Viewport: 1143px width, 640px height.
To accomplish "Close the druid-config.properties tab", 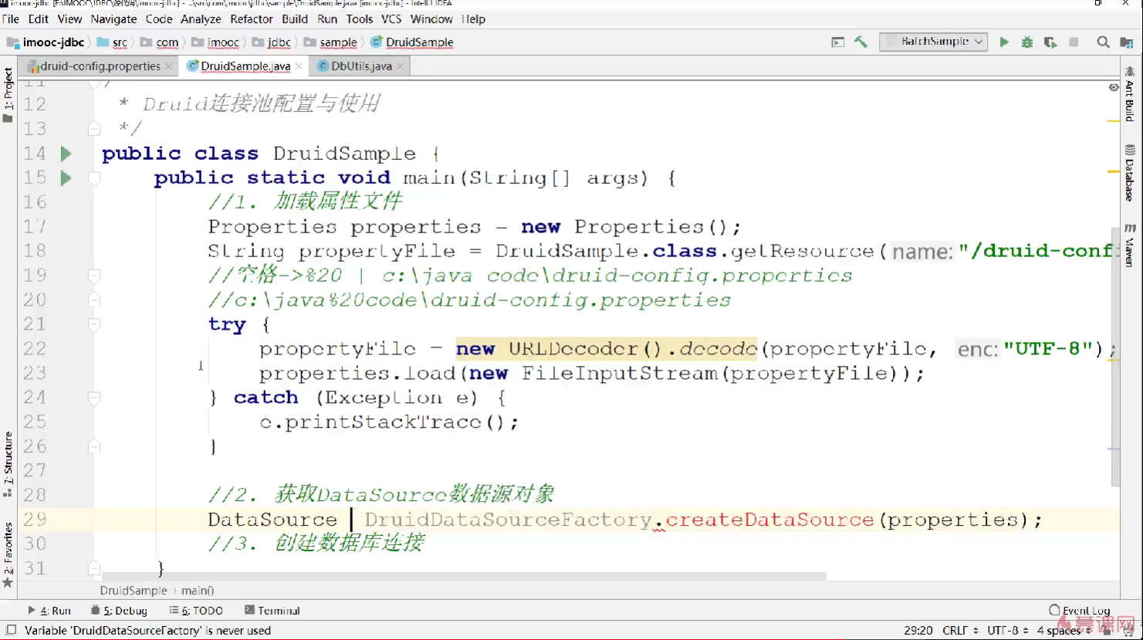I will (x=168, y=66).
